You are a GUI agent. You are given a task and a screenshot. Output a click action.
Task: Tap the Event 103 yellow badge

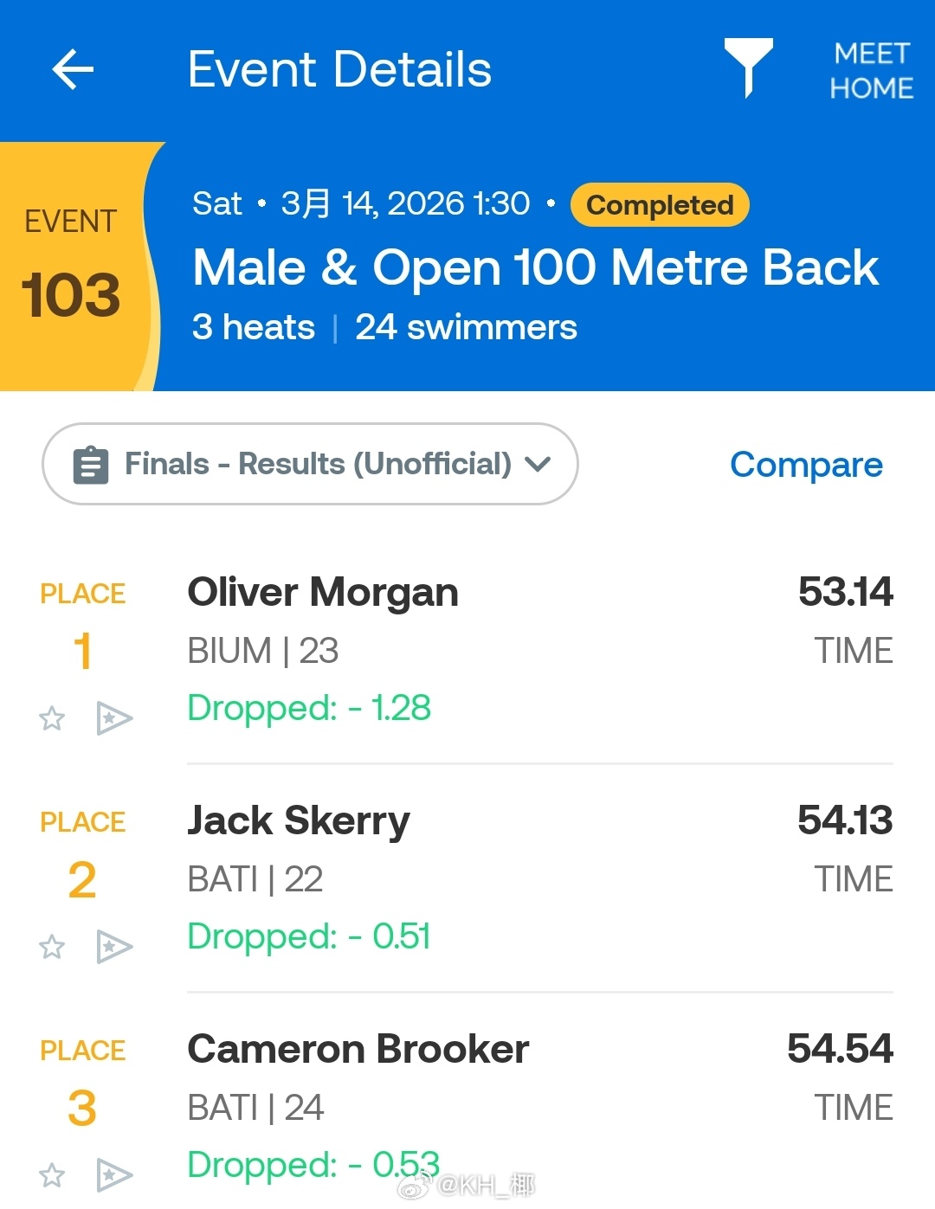(x=71, y=267)
